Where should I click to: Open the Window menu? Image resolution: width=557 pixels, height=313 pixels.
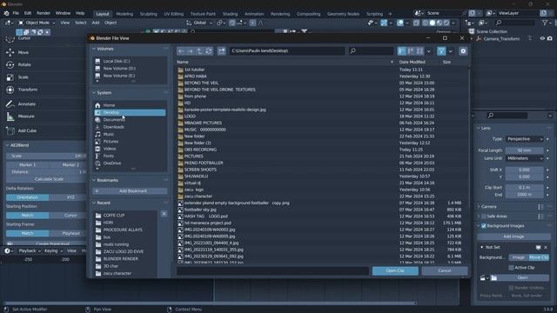63,13
